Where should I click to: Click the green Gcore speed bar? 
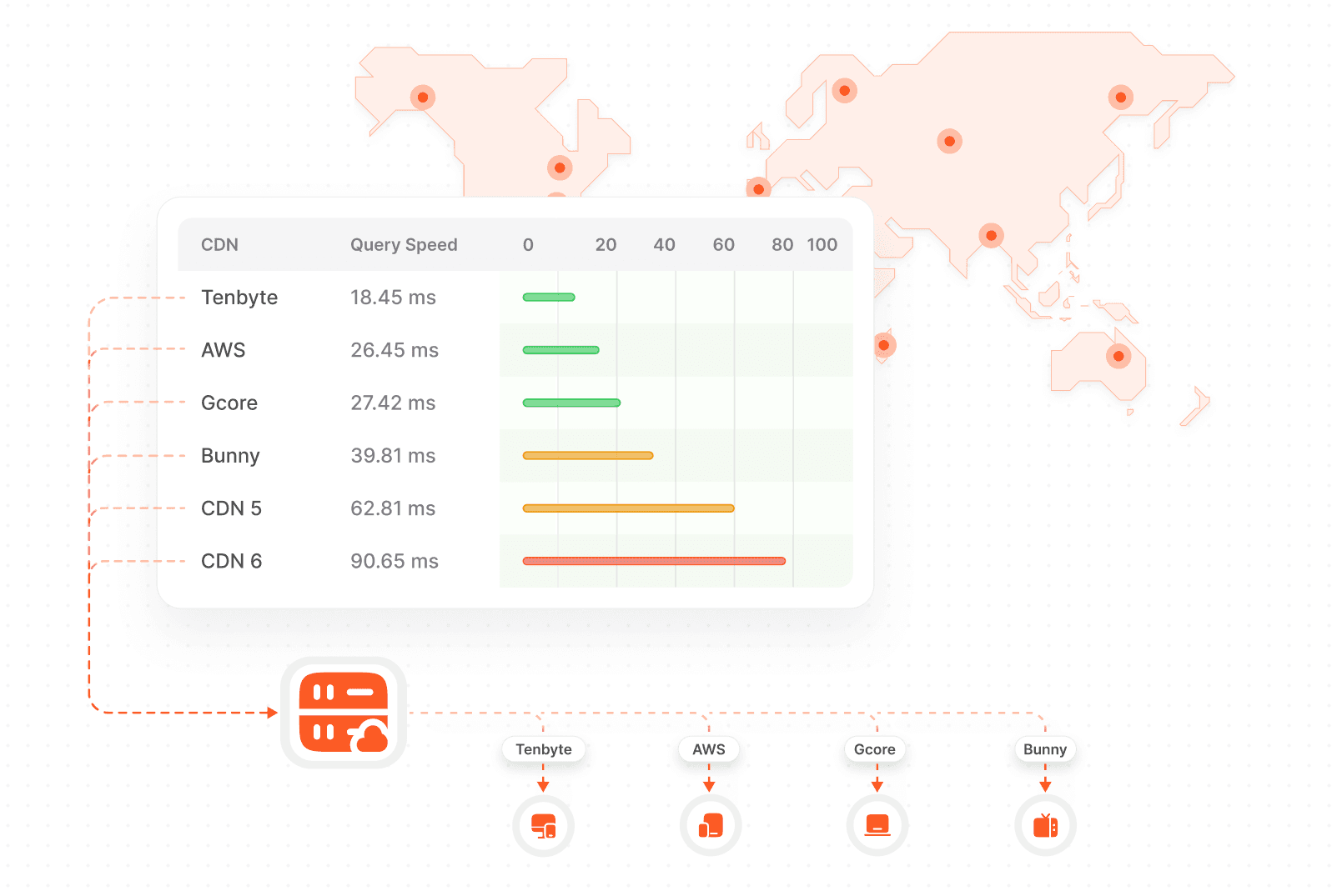(571, 403)
